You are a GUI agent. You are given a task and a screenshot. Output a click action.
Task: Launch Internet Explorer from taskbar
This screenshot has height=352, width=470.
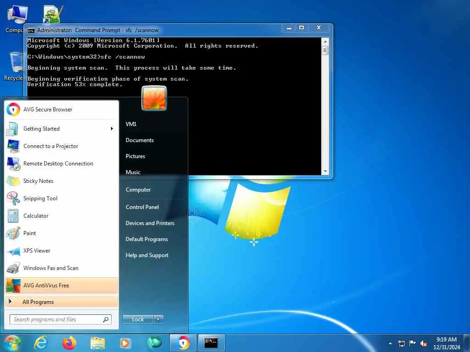pos(40,343)
